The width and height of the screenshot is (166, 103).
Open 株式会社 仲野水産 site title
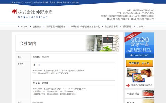pos(35,12)
